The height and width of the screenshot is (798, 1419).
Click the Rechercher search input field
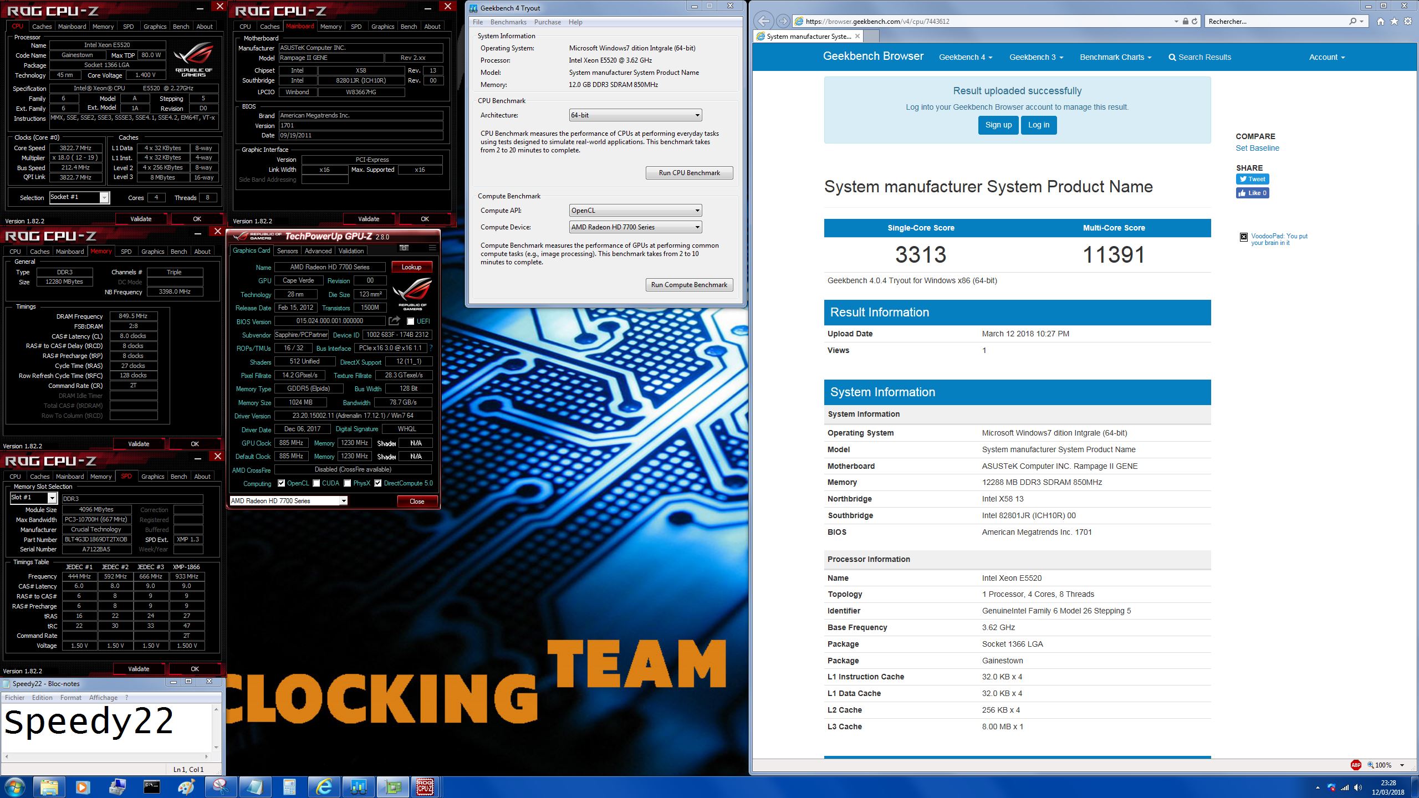(1275, 21)
